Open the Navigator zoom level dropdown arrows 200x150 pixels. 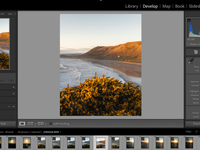click(15, 14)
